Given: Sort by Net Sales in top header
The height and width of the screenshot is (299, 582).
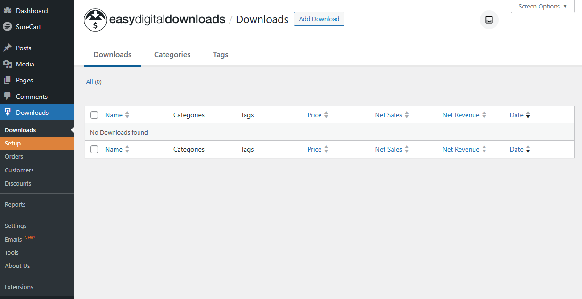Looking at the screenshot, I should (388, 115).
